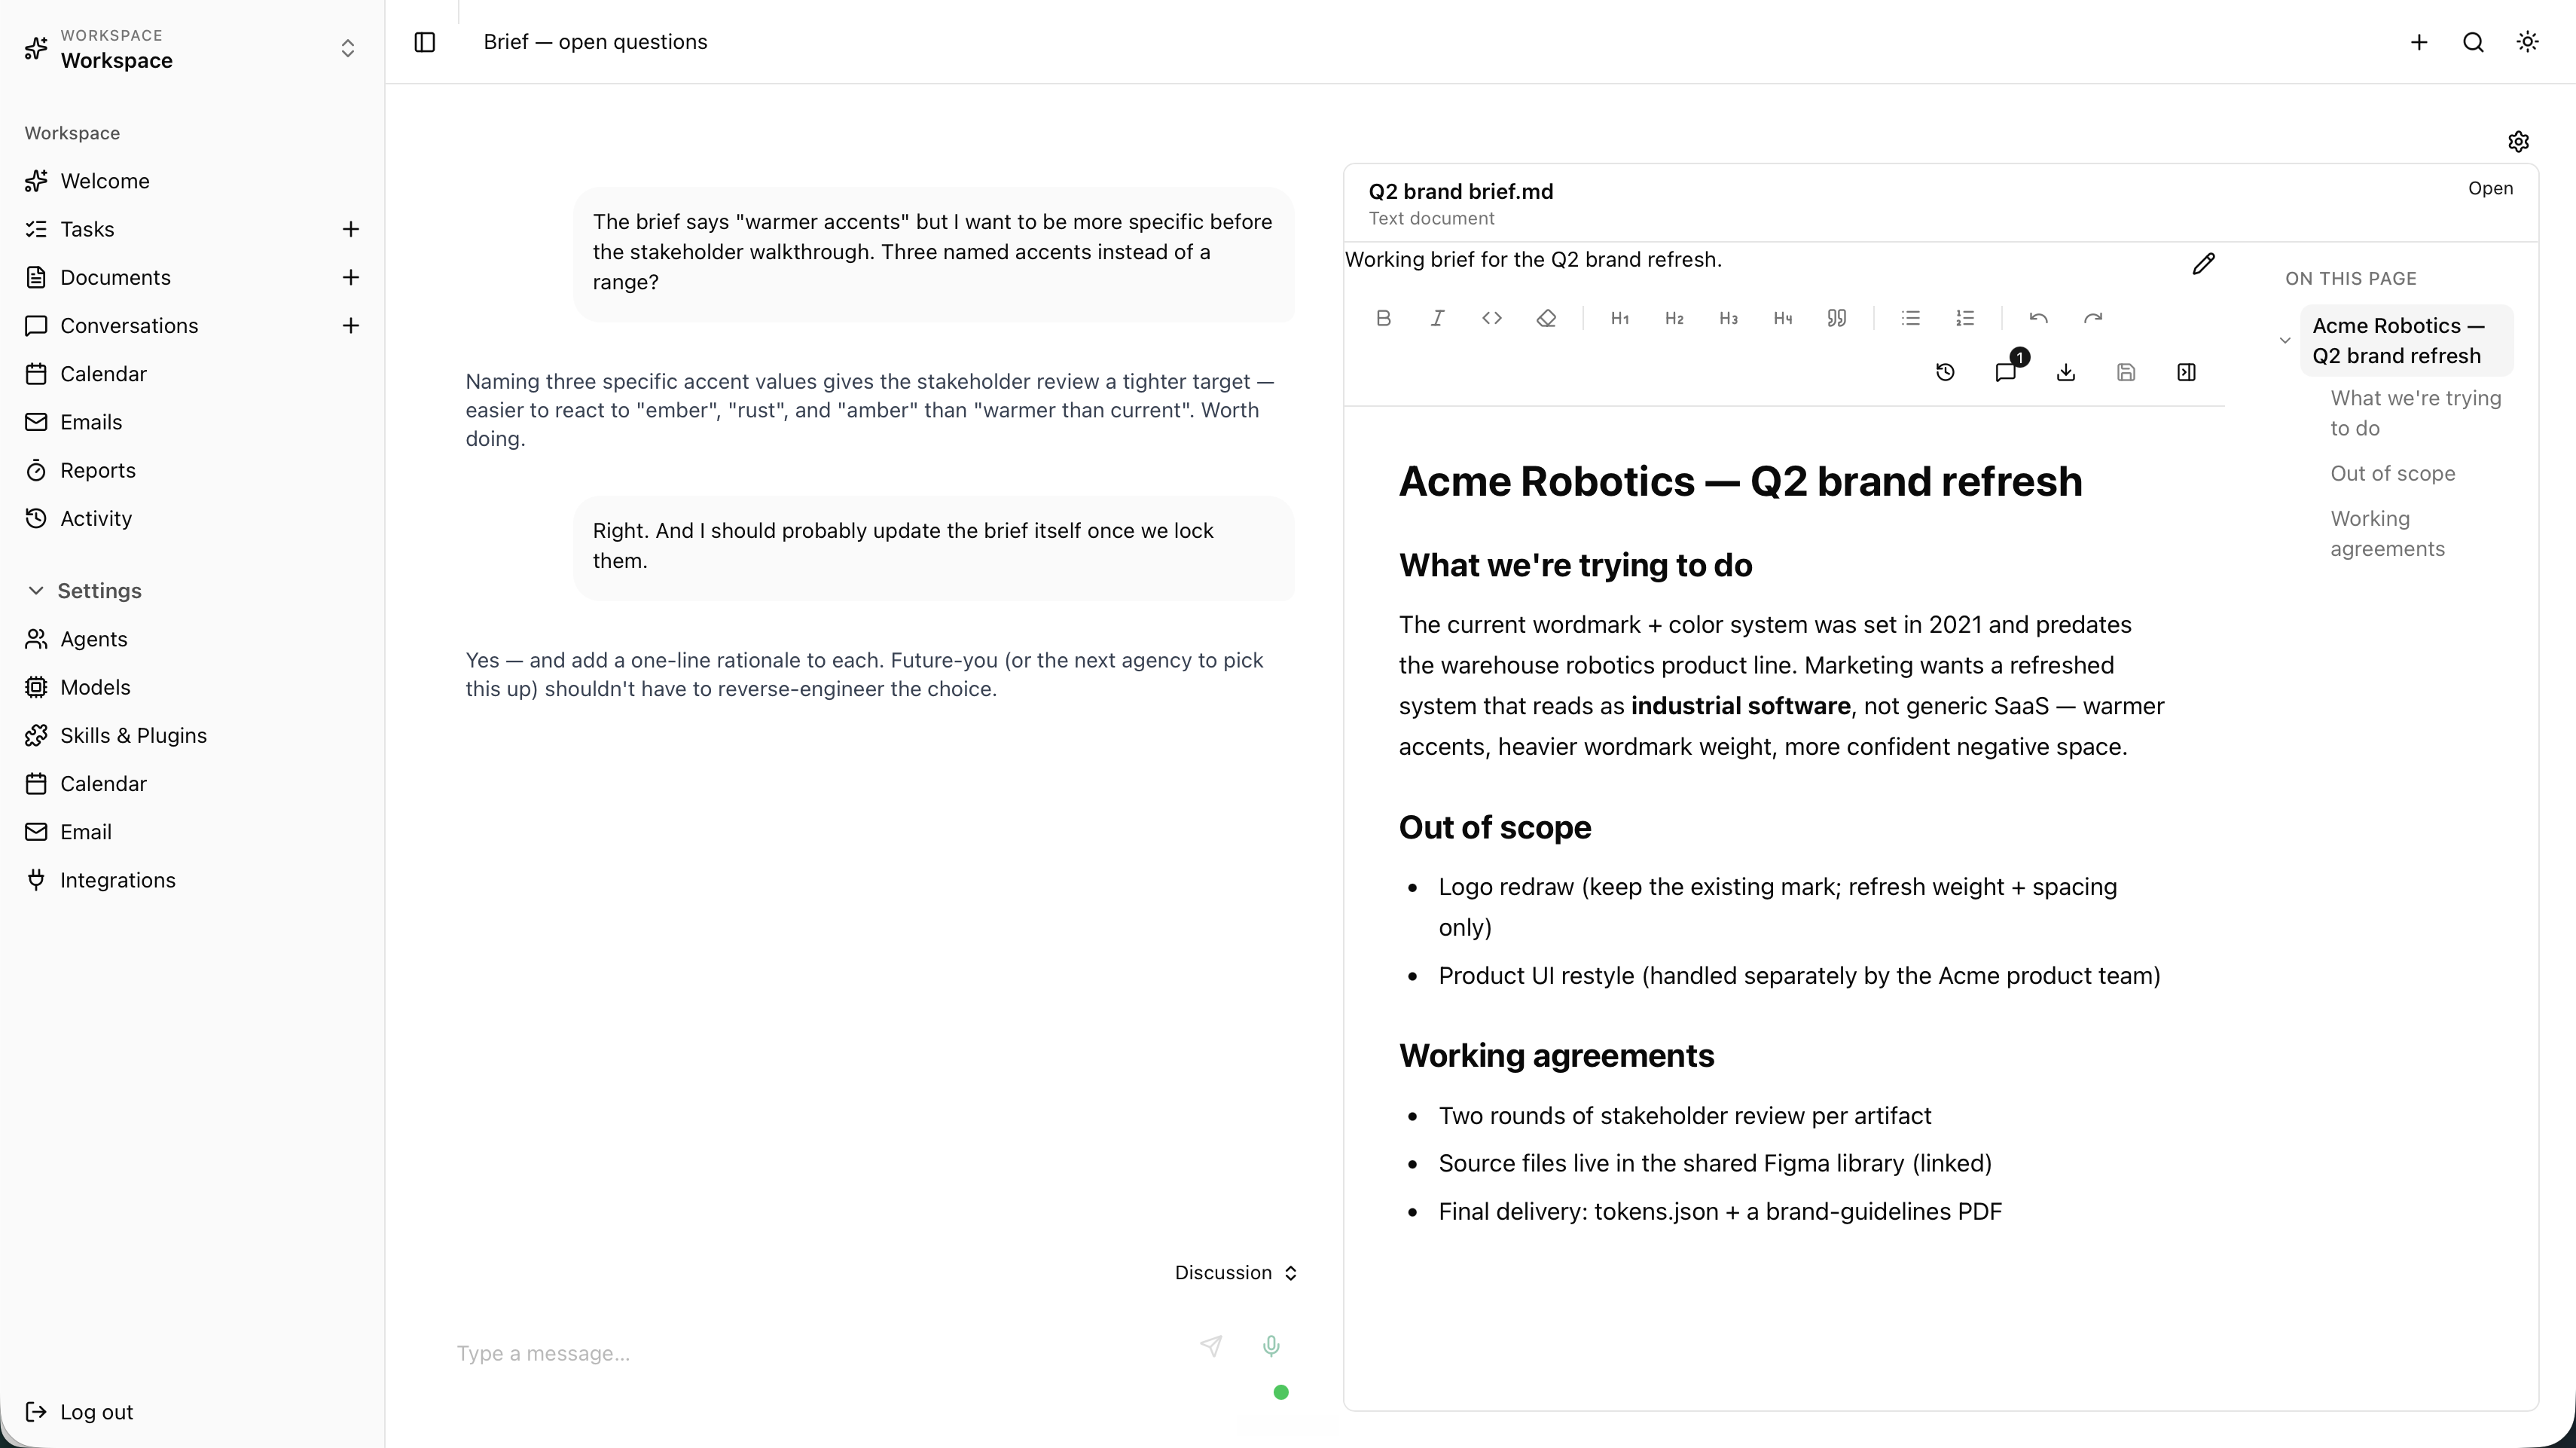This screenshot has height=1448, width=2576.
Task: Jump to 'Working agreements' outline item
Action: [x=2387, y=534]
